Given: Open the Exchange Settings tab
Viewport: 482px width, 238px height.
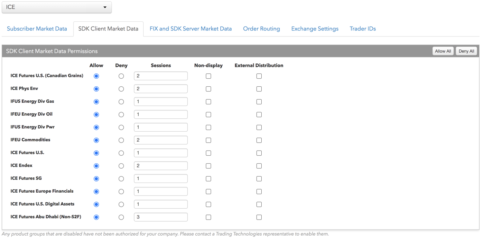Looking at the screenshot, I should (315, 29).
